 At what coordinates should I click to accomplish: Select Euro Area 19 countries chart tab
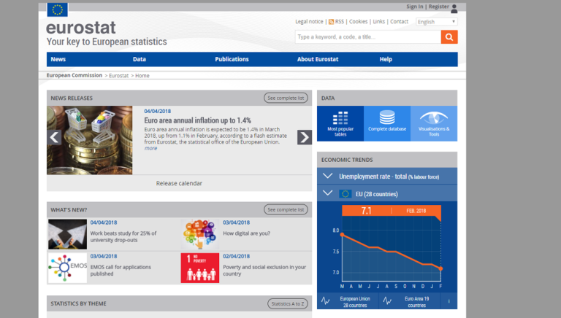coord(409,301)
